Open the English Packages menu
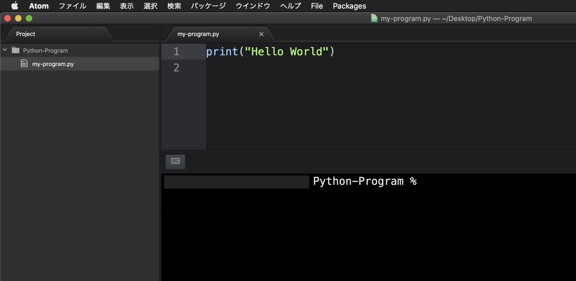 click(x=349, y=6)
